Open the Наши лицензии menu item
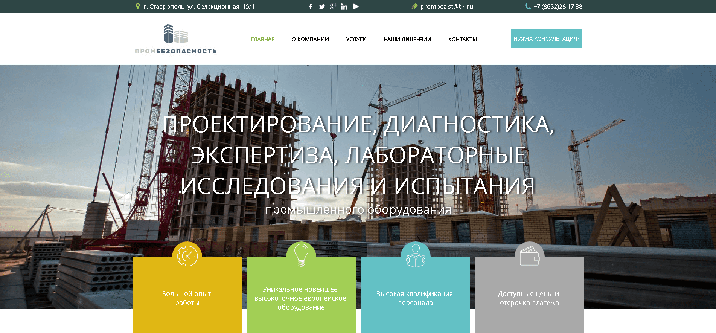The width and height of the screenshot is (716, 333). (407, 39)
